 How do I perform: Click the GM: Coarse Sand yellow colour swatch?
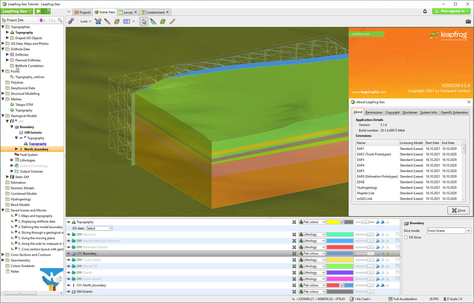tap(340, 260)
